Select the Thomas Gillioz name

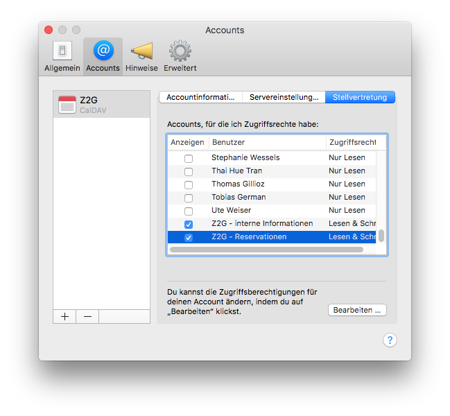tap(238, 184)
